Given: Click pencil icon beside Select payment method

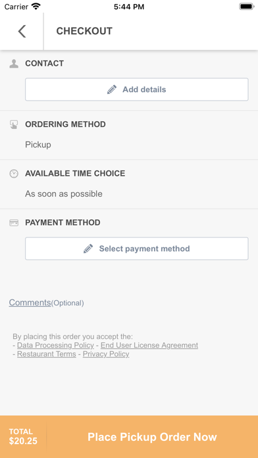Looking at the screenshot, I should tap(88, 249).
